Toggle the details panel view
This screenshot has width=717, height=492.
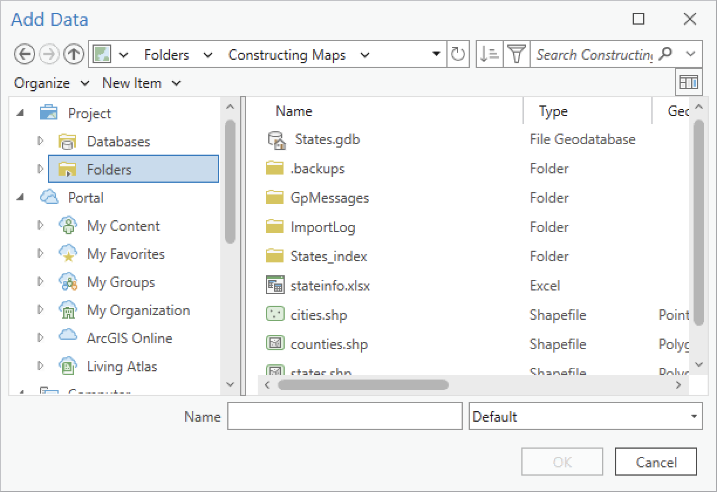click(689, 82)
